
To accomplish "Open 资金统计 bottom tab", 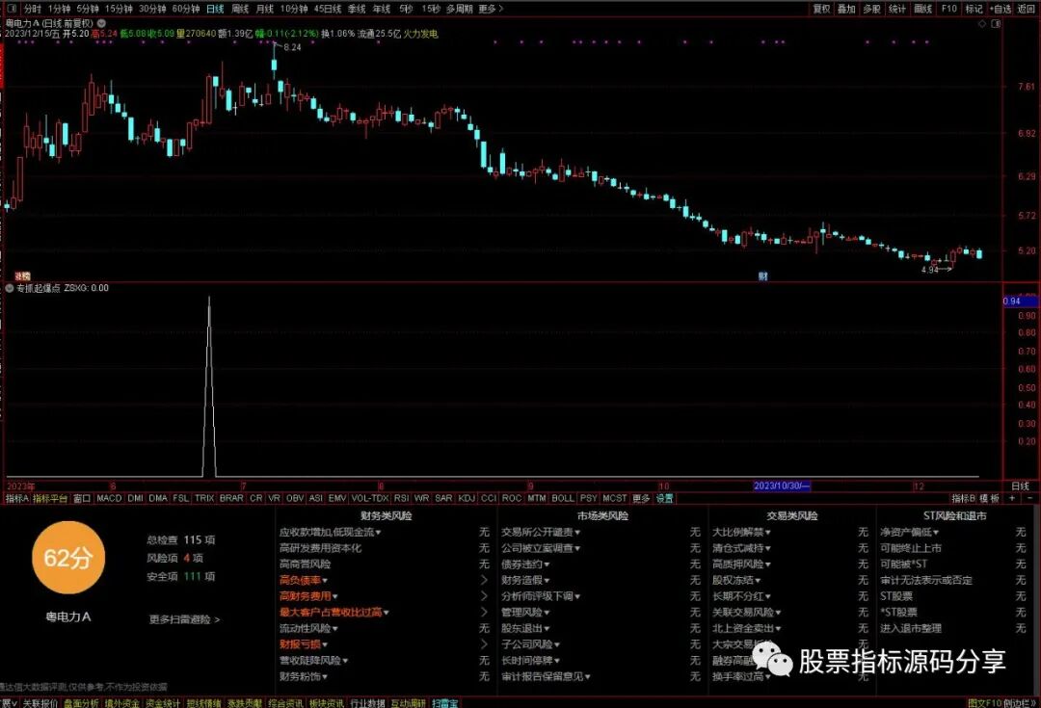I will pos(163,702).
